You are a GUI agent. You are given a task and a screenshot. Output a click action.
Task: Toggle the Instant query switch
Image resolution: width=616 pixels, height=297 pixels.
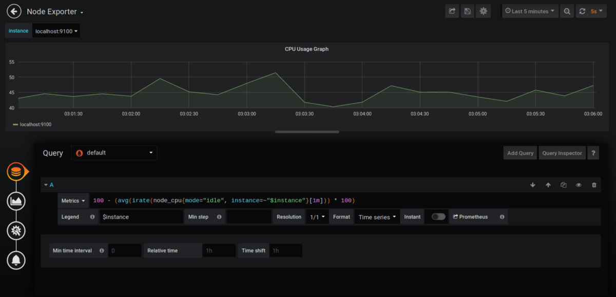pyautogui.click(x=438, y=217)
